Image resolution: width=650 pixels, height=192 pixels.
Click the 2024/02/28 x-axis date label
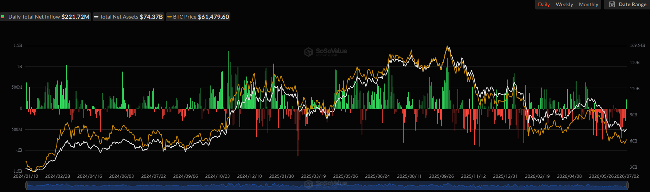58,176
